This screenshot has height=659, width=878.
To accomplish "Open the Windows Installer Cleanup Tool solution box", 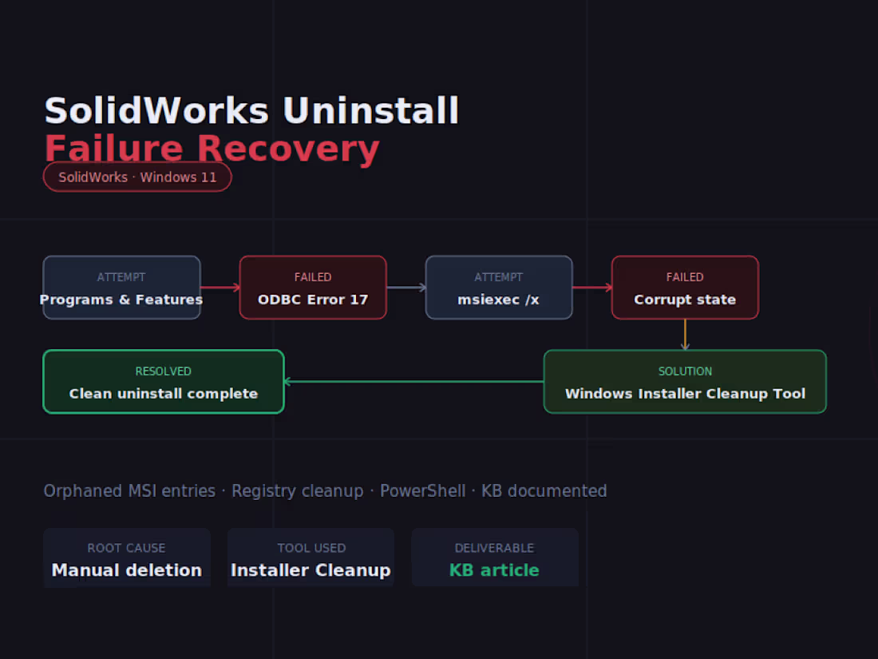I will [x=685, y=382].
